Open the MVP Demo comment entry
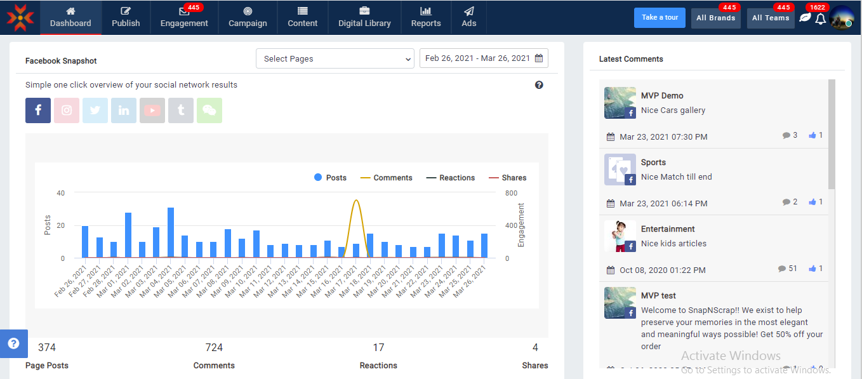The image size is (862, 379). pyautogui.click(x=662, y=96)
